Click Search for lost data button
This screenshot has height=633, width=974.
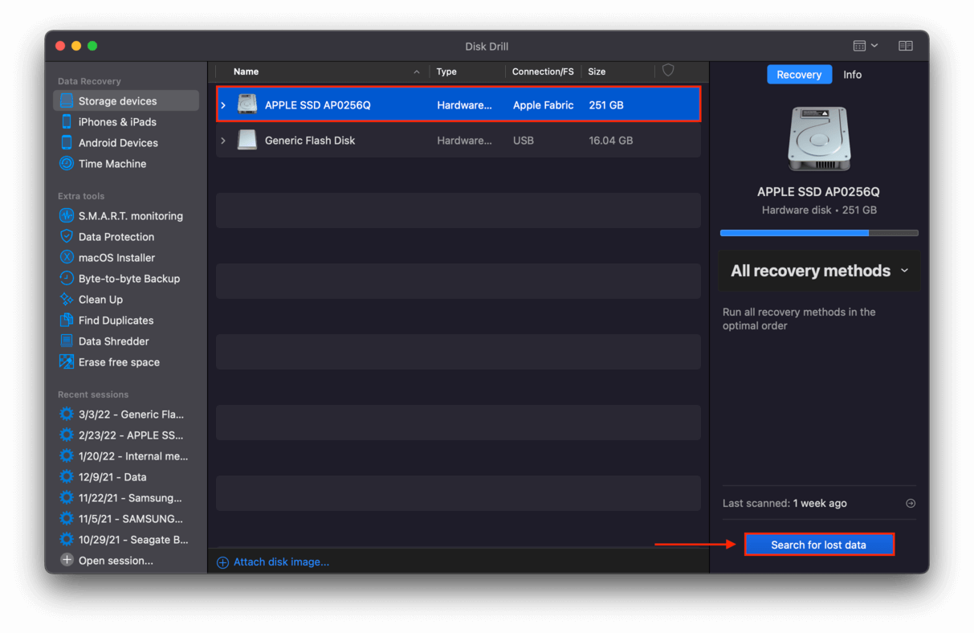(819, 545)
